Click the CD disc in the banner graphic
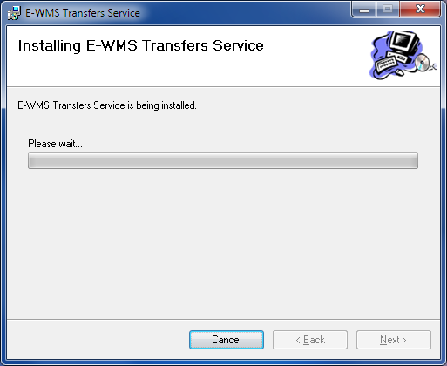This screenshot has width=447, height=366. point(422,63)
